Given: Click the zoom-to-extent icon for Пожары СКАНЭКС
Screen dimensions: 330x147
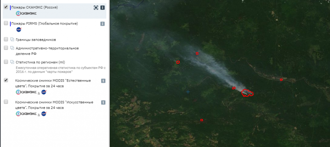Looking at the screenshot, I should (x=96, y=8).
